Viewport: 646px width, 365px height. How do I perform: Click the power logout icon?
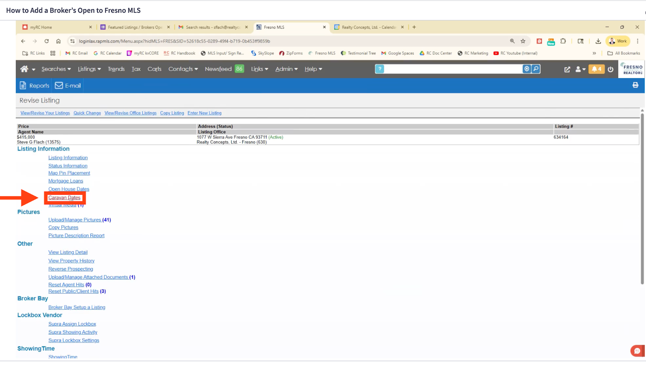(610, 69)
